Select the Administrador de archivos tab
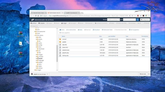The image size is (165, 92). pyautogui.click(x=55, y=13)
